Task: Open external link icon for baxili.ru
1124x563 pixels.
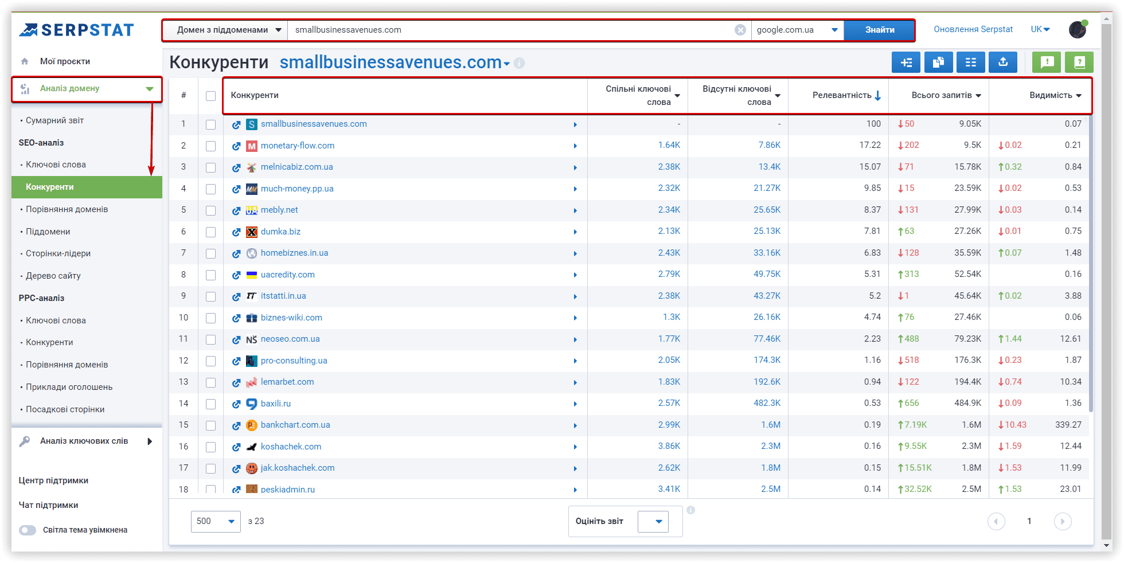Action: click(x=236, y=404)
